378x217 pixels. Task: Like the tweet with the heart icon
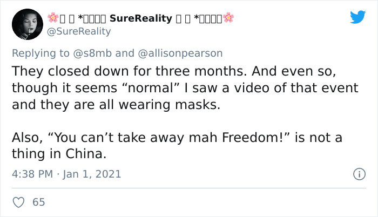tap(18, 202)
